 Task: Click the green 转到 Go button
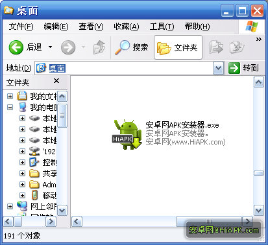click(243, 68)
